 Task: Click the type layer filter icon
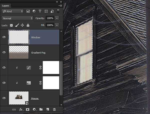tap(40, 11)
